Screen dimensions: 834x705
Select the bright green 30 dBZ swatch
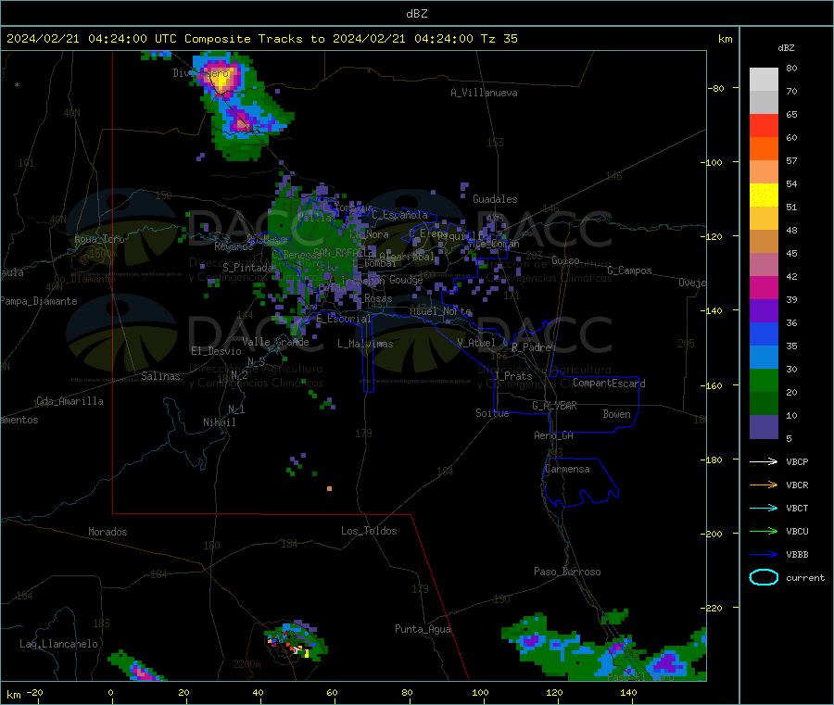click(x=764, y=380)
